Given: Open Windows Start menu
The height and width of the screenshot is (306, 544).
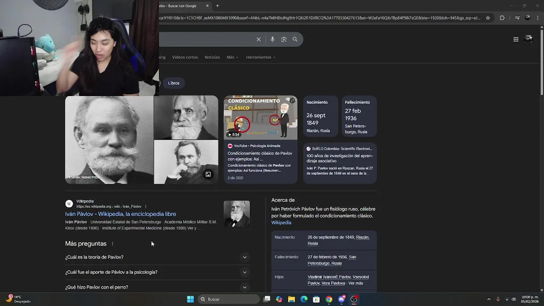Looking at the screenshot, I should (190, 299).
